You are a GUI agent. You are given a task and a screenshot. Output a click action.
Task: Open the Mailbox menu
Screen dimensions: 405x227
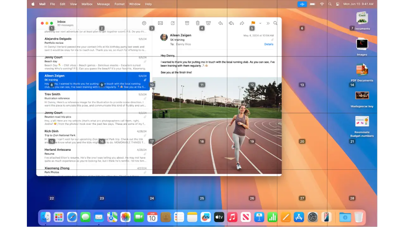coord(87,4)
